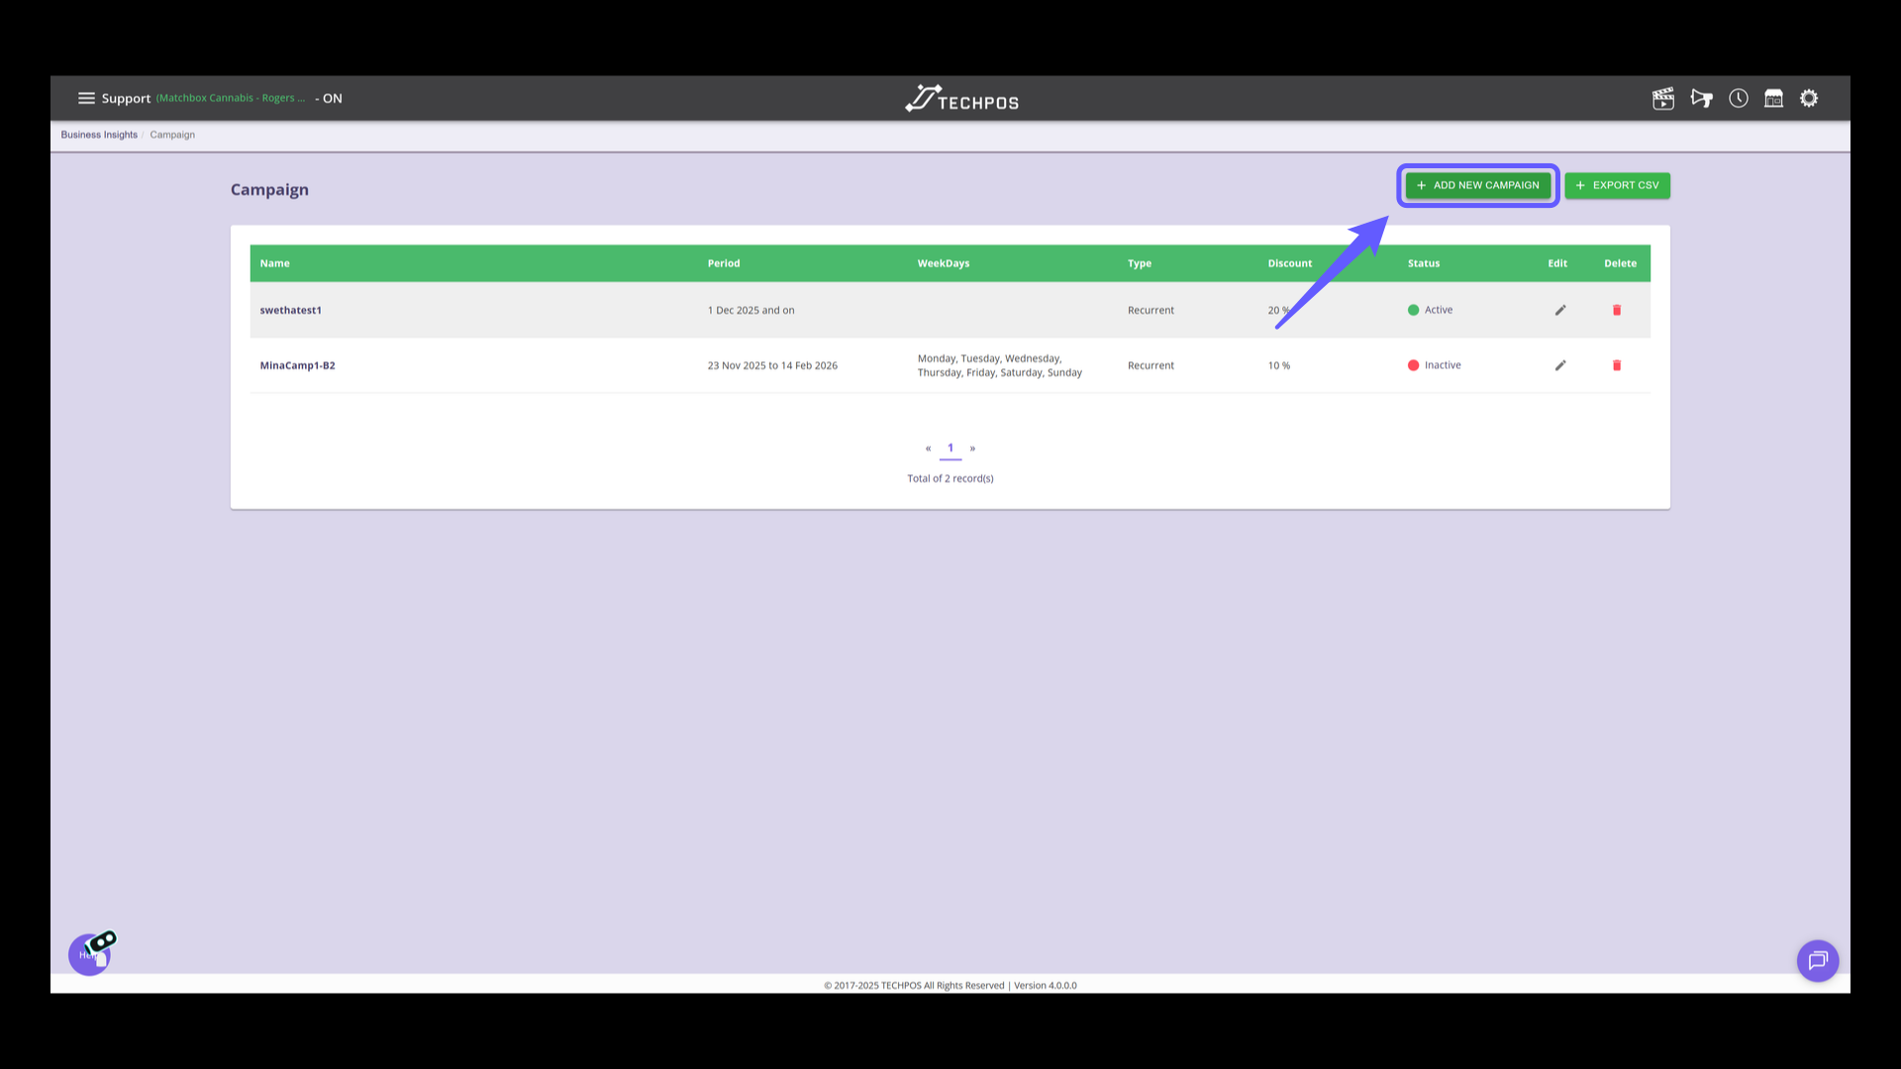Image resolution: width=1901 pixels, height=1069 pixels.
Task: Export campaigns using EXPORT CSV
Action: (1617, 185)
